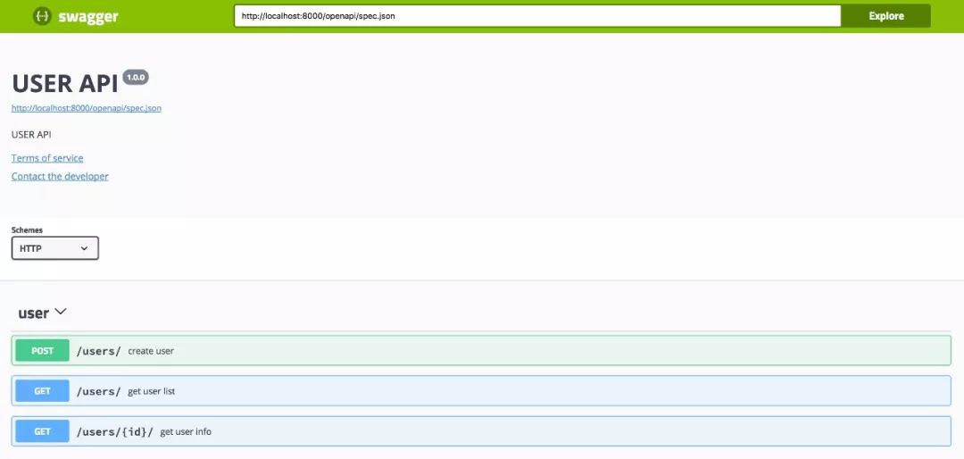This screenshot has width=964, height=459.
Task: Expand the GET /users/{id}/ get user info operation
Action: point(481,431)
